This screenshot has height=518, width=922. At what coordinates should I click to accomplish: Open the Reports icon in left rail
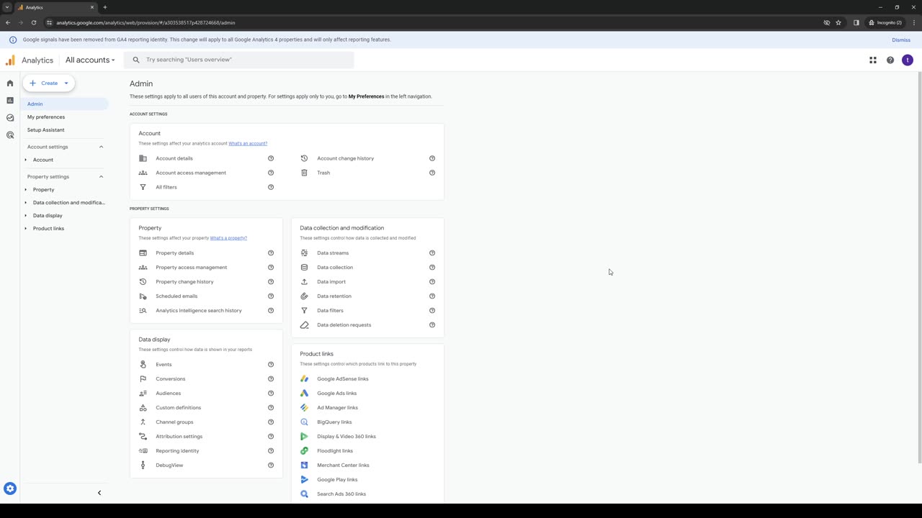tap(10, 101)
